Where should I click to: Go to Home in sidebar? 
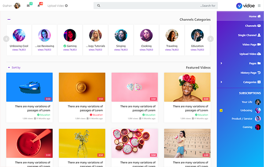coord(240,16)
